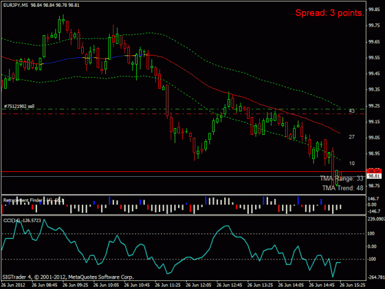
Task: Click the 100 level label of CCI
Action: (x=371, y=234)
